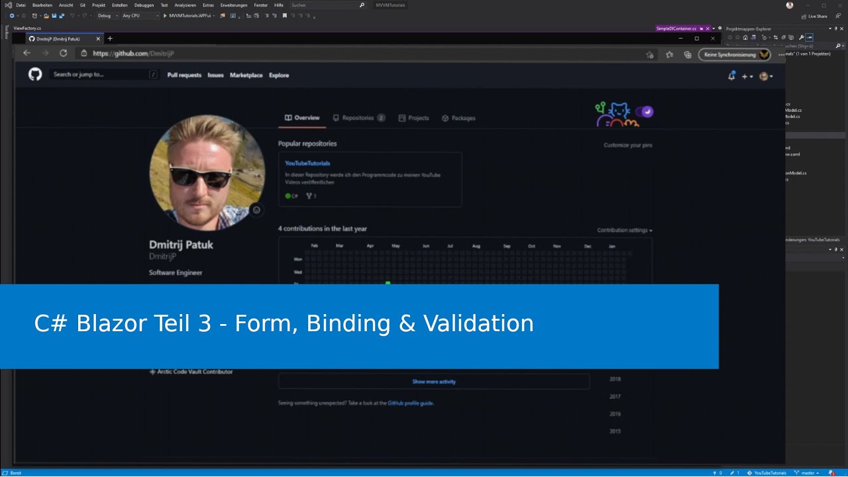Select the Projects profile tab
This screenshot has height=477, width=848.
[x=414, y=118]
